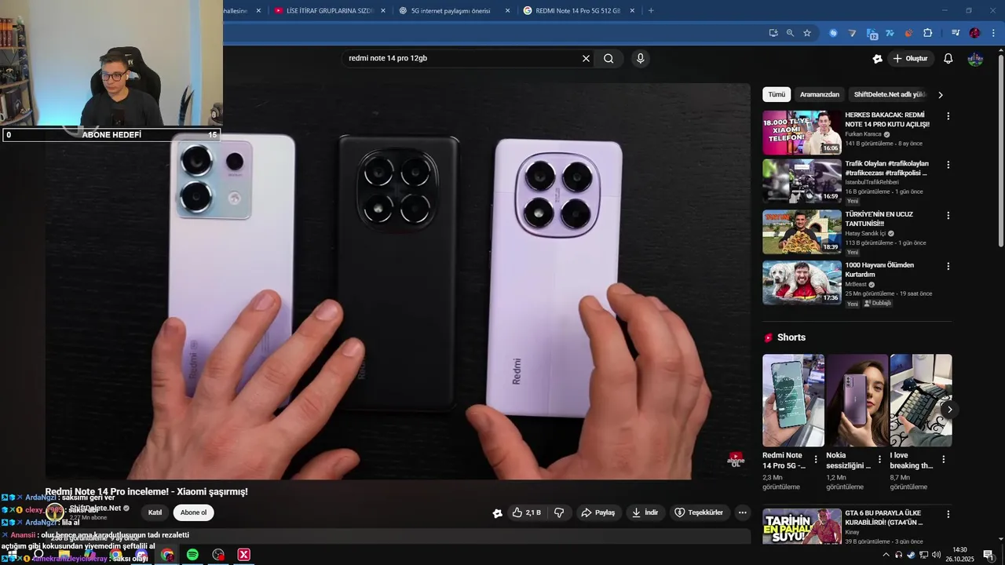Viewport: 1005px width, 565px height.
Task: Switch to the REDMI Note 14 Pro 5G 512 tab
Action: [577, 11]
